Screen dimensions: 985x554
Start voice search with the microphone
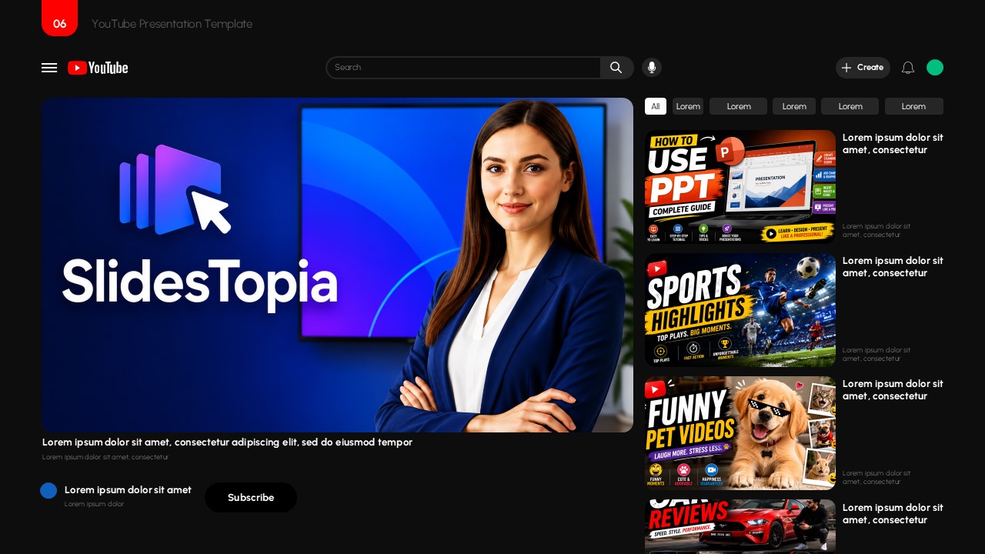[652, 68]
